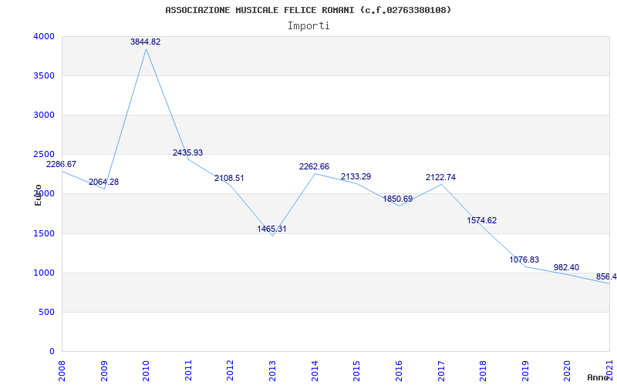This screenshot has width=617, height=385.
Task: Click the 2010 x-axis year label
Action: pos(147,369)
